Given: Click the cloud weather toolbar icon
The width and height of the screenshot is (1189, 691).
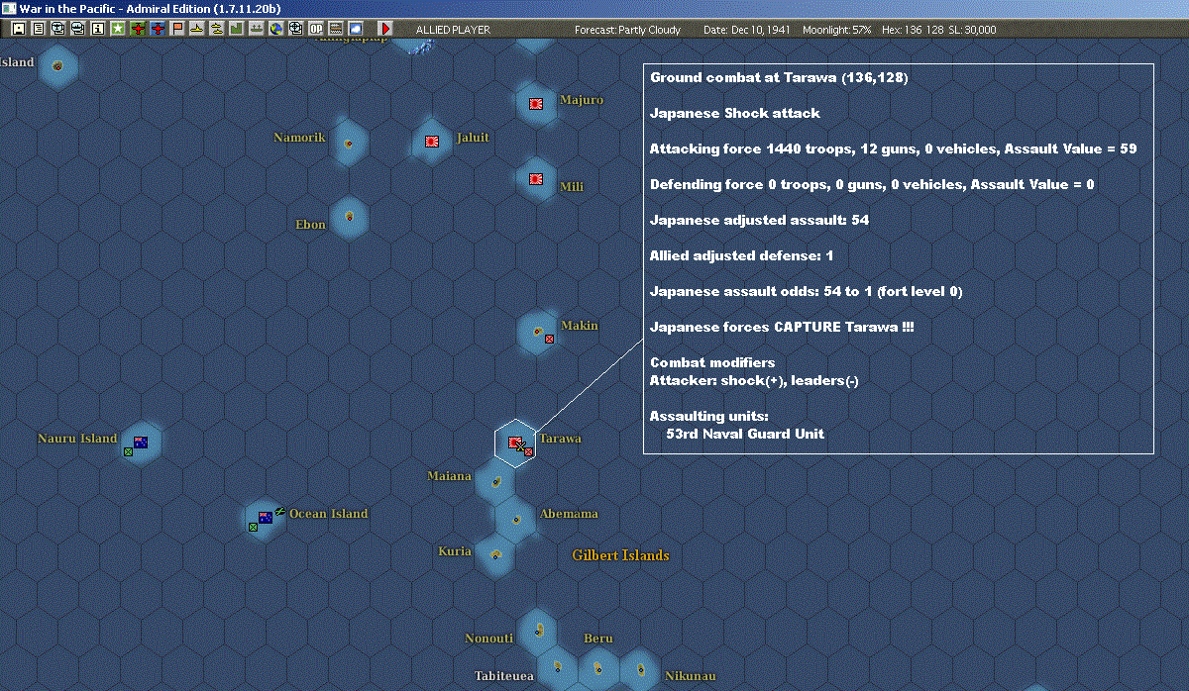Looking at the screenshot, I should (355, 29).
